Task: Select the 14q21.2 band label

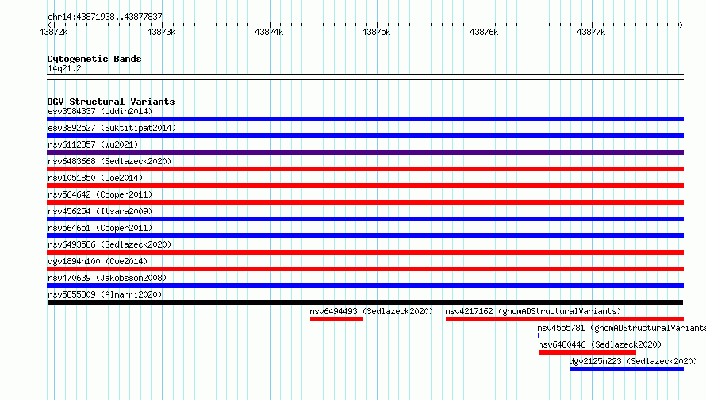Action: click(64, 68)
